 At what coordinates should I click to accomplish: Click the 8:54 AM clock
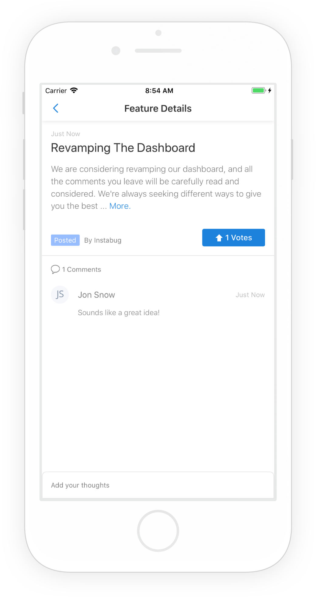(x=159, y=91)
